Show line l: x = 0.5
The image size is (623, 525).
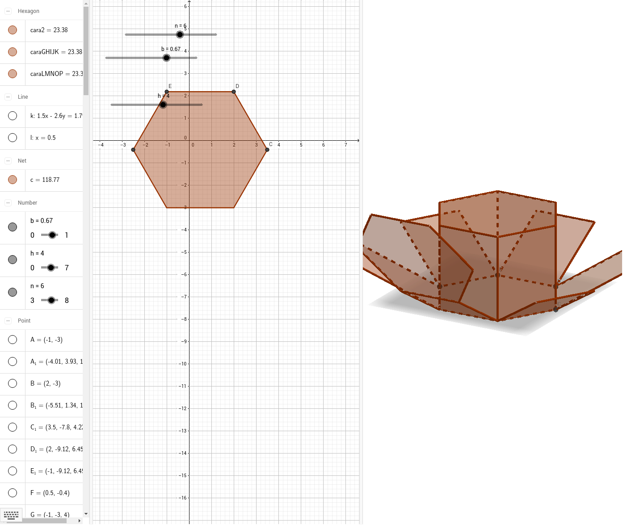pos(13,138)
